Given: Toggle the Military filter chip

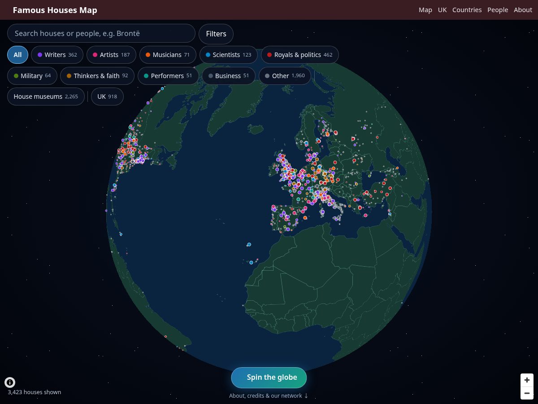Looking at the screenshot, I should 32,76.
